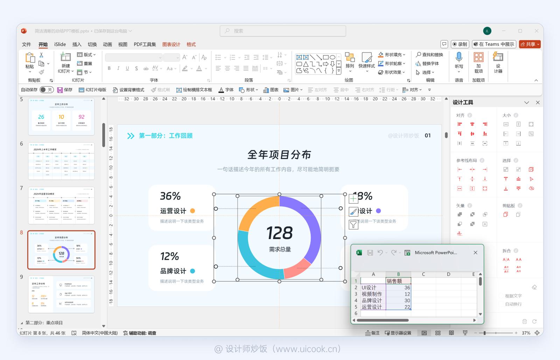Viewport: 560px width, 360px height.
Task: Click the New Slide (新建幻灯片) icon
Action: 65,57
